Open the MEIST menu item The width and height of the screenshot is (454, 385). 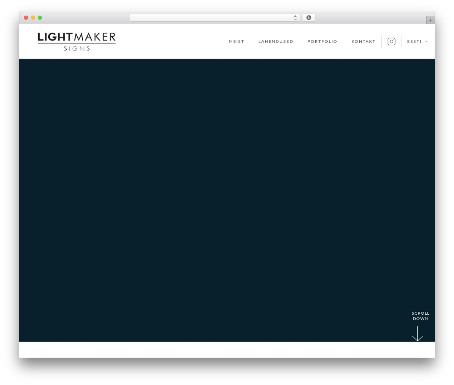(x=237, y=42)
